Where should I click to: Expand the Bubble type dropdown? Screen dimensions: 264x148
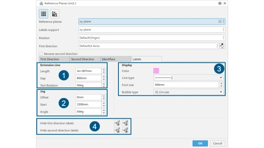point(189,92)
